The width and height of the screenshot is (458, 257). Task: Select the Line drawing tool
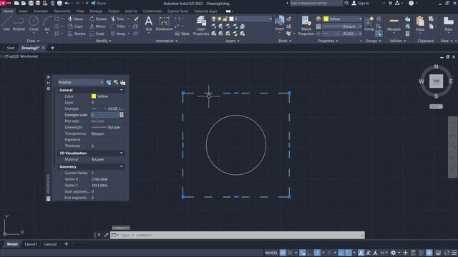pyautogui.click(x=6, y=24)
